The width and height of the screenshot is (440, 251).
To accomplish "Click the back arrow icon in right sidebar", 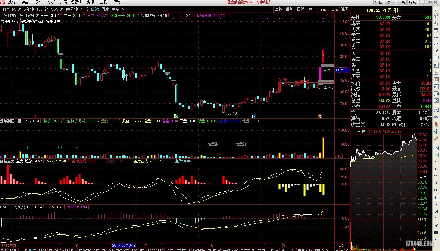I will (436, 9).
